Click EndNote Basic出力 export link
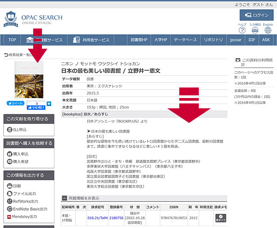The height and width of the screenshot is (228, 277). (30, 209)
